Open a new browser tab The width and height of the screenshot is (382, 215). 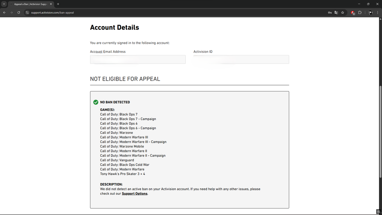pos(58,4)
